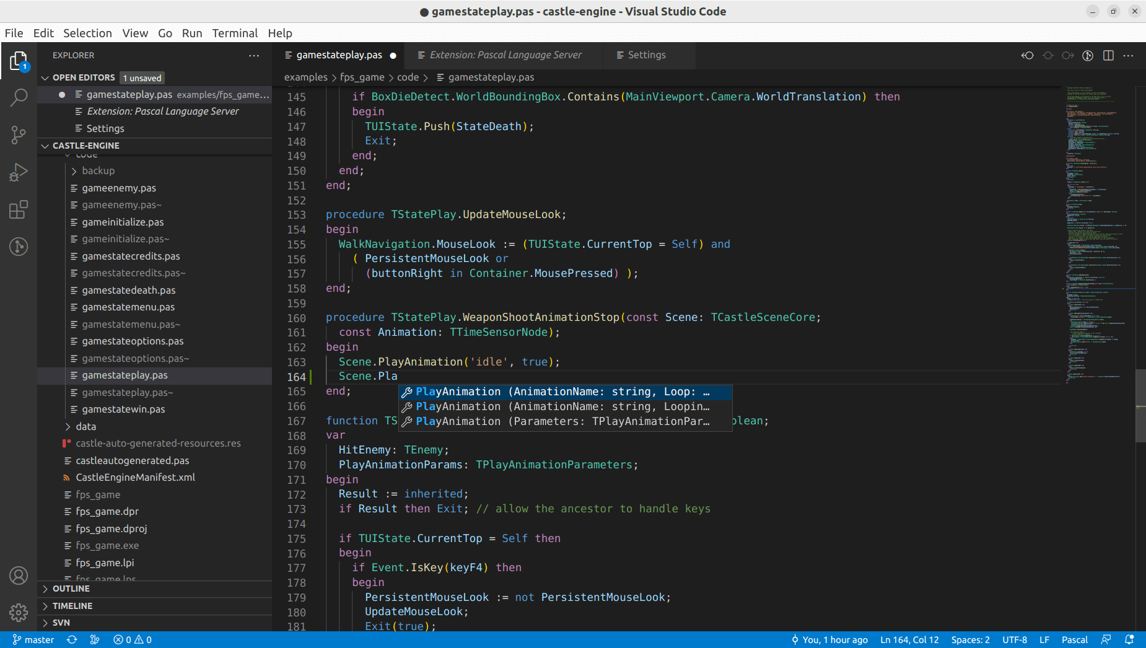This screenshot has height=648, width=1146.
Task: Open editor more actions ellipsis menu
Action: point(1129,55)
